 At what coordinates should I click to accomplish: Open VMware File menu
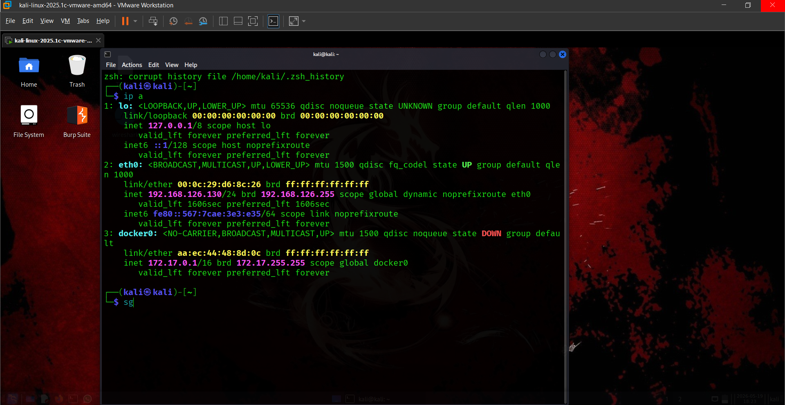(10, 21)
